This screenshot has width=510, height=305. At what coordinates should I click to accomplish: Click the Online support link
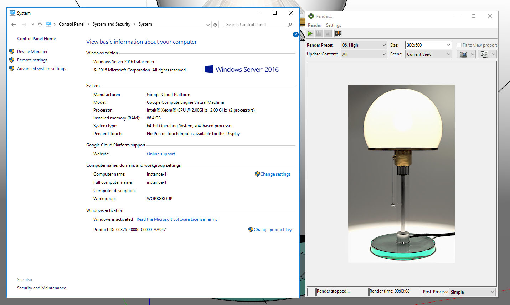coord(161,154)
